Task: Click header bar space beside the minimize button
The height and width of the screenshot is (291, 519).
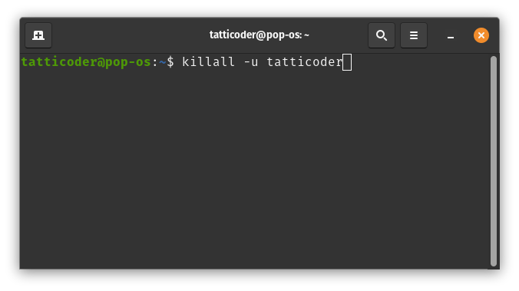Action: coord(435,35)
